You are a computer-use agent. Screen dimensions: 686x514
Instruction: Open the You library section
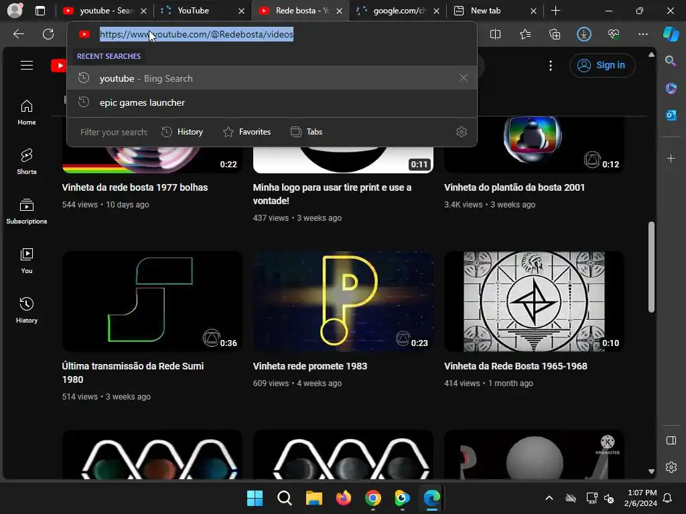pyautogui.click(x=27, y=261)
